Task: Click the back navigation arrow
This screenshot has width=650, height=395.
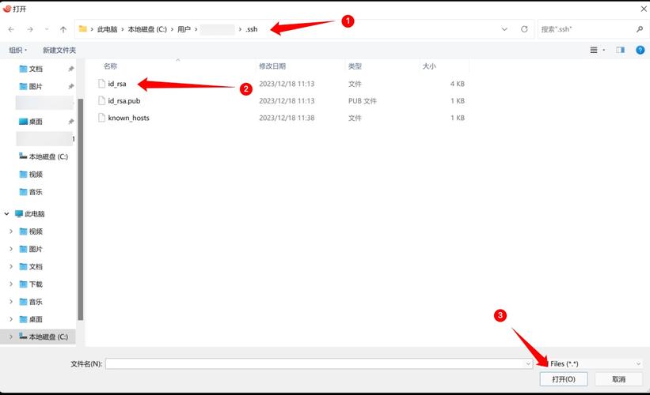Action: pyautogui.click(x=11, y=29)
